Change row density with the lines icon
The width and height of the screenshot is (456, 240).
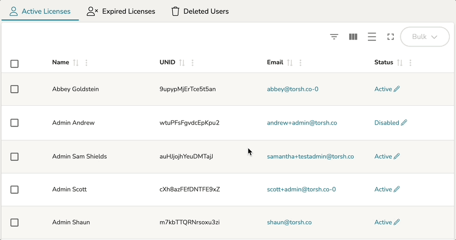tap(372, 37)
